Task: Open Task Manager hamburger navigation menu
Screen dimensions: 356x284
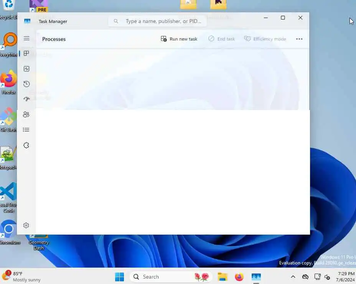Action: [x=26, y=38]
